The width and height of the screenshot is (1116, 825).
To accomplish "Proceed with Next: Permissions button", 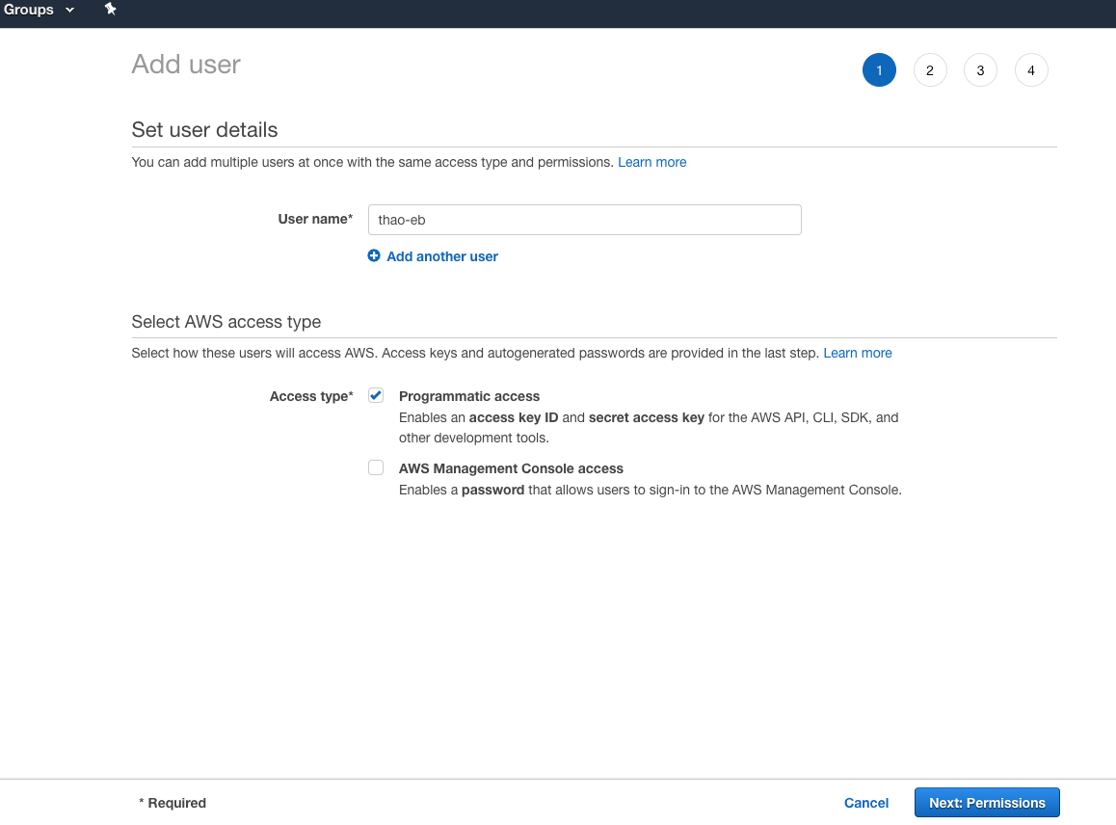I will point(986,803).
